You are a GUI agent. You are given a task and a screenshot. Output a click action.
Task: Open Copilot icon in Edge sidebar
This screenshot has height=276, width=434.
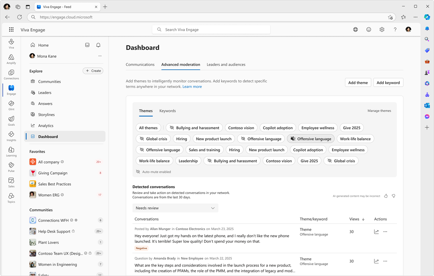coord(427,17)
